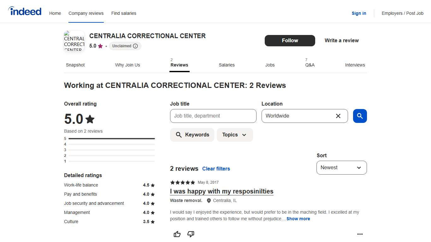431x242 pixels.
Task: Clear the Worldwide location with the X icon
Action: click(338, 116)
